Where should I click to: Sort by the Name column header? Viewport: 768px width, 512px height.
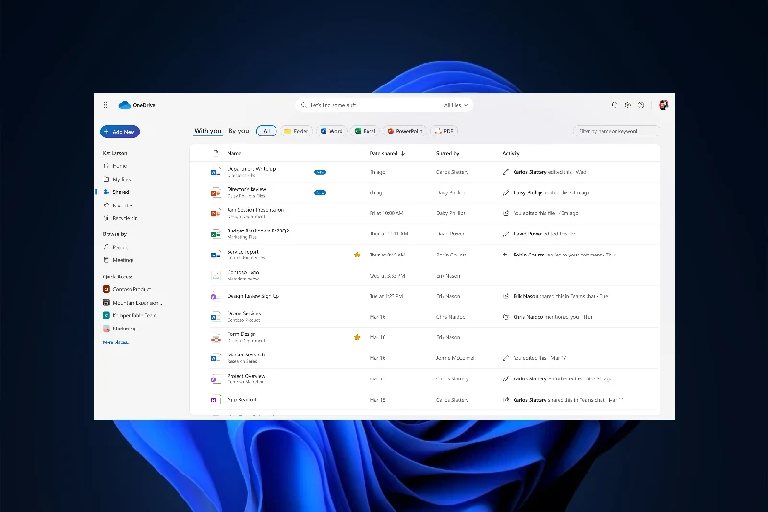click(x=234, y=154)
